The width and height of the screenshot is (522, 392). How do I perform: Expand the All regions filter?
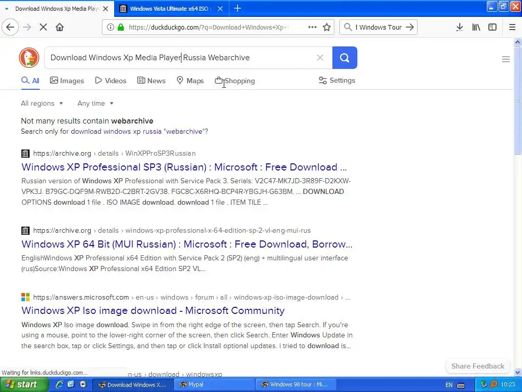(x=42, y=103)
